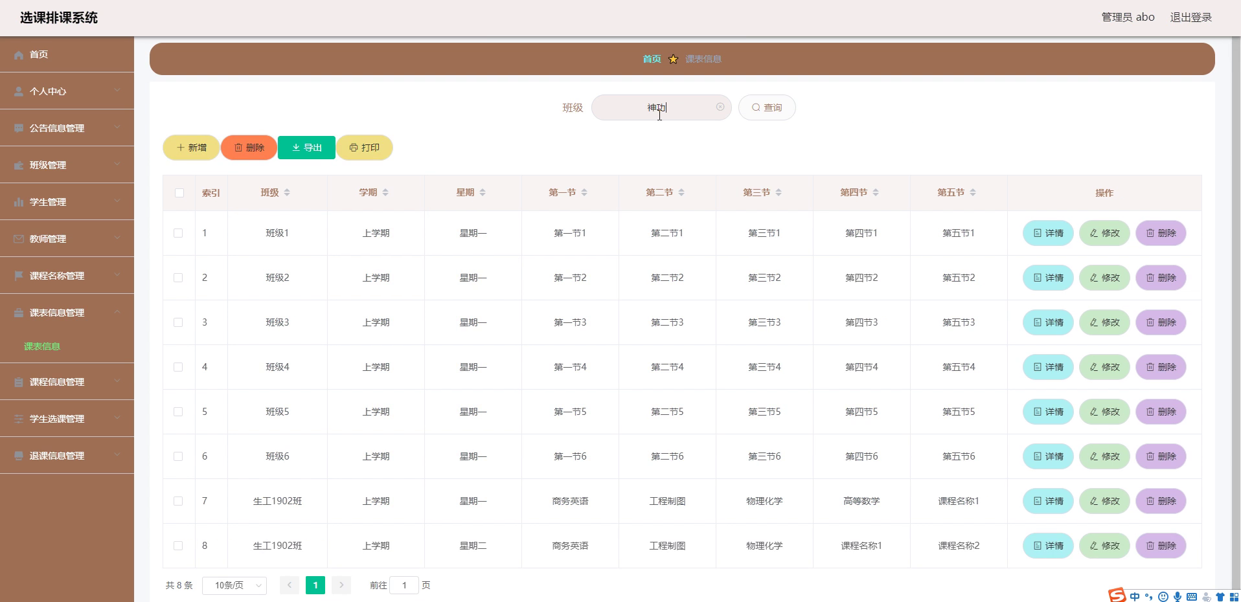Click the clipboard icon for 课程信息管理

pyautogui.click(x=19, y=383)
